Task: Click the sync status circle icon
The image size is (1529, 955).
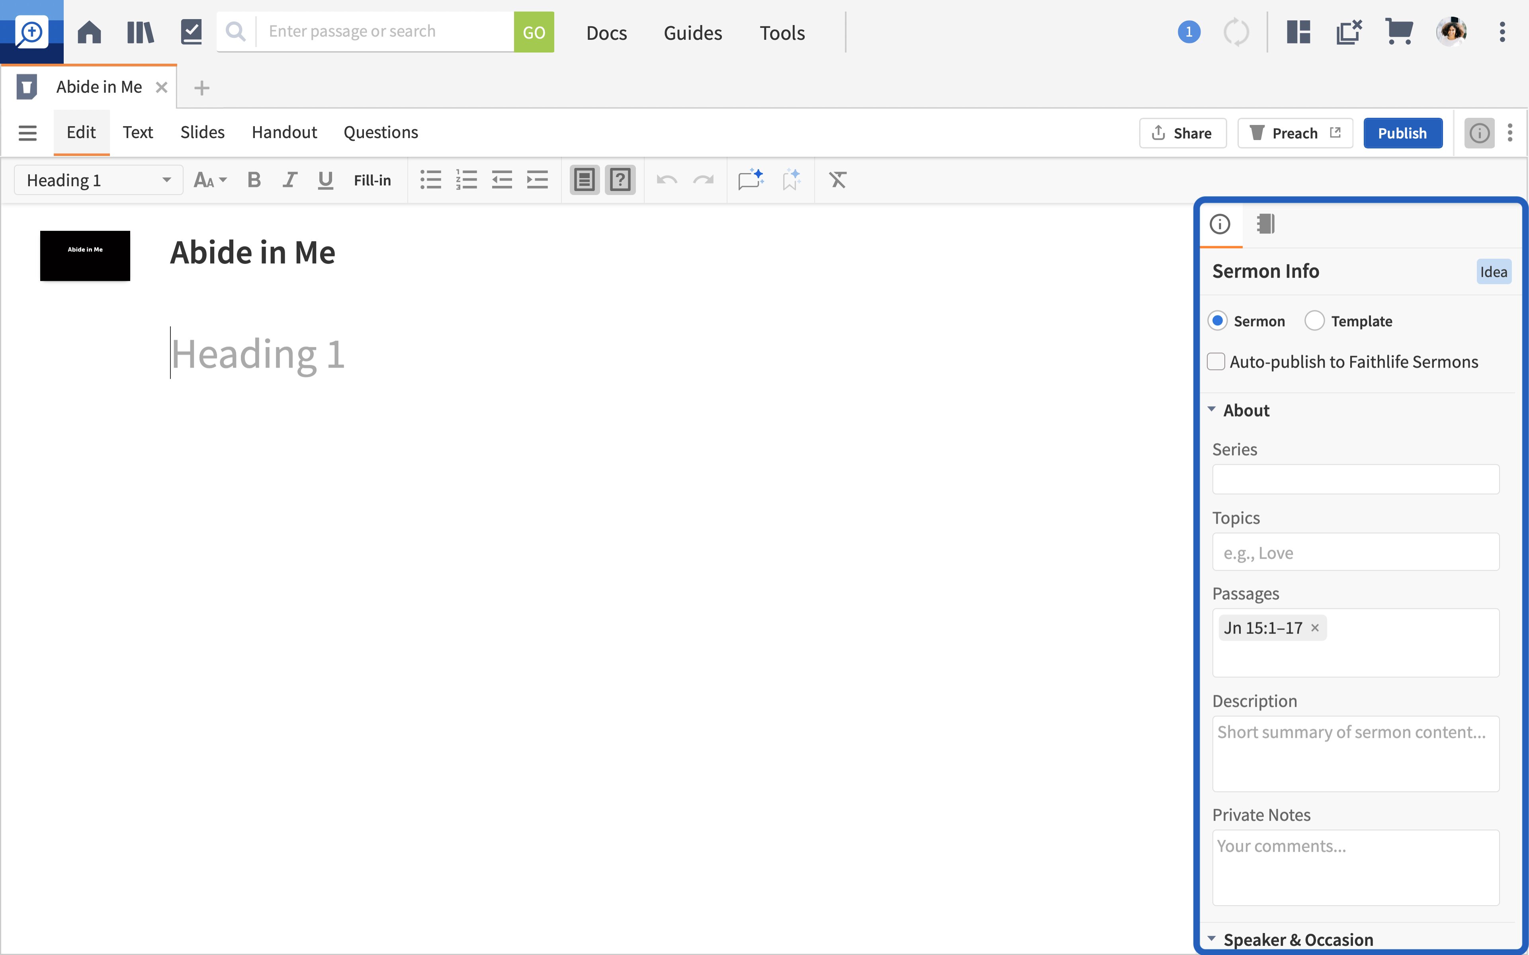Action: coord(1236,32)
